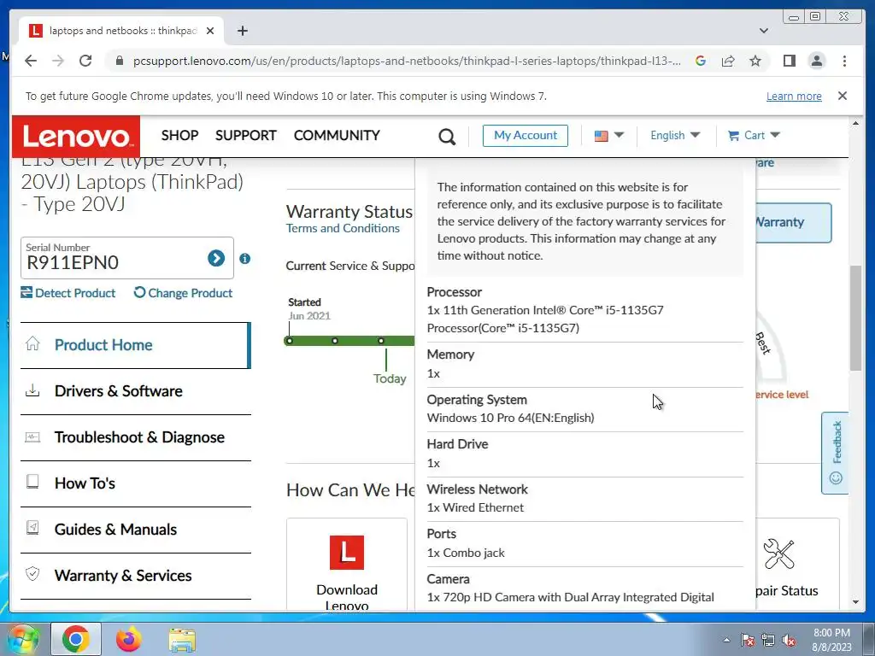Open the How To's section
The image size is (875, 656).
[x=136, y=483]
